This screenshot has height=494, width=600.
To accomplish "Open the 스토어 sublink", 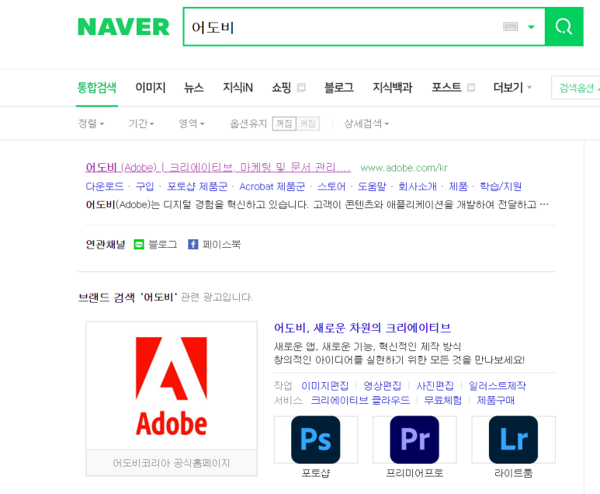I will 331,186.
